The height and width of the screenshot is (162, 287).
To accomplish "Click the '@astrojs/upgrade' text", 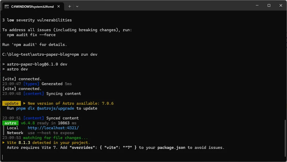I will pyautogui.click(x=56, y=108).
